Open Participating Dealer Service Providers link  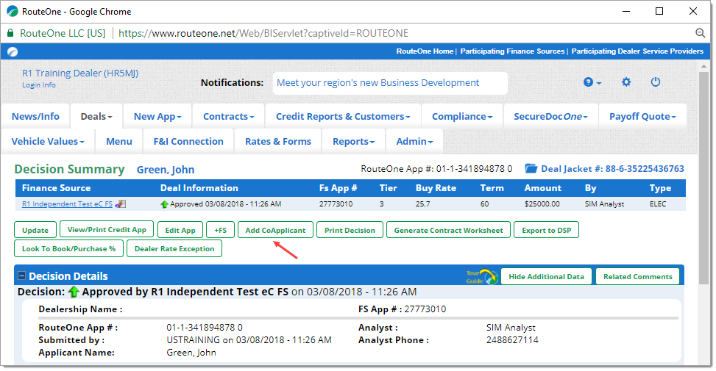coord(637,51)
